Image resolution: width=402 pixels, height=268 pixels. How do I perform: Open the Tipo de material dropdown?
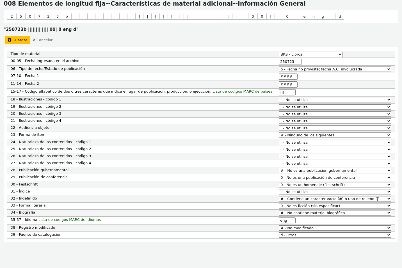tap(310, 54)
